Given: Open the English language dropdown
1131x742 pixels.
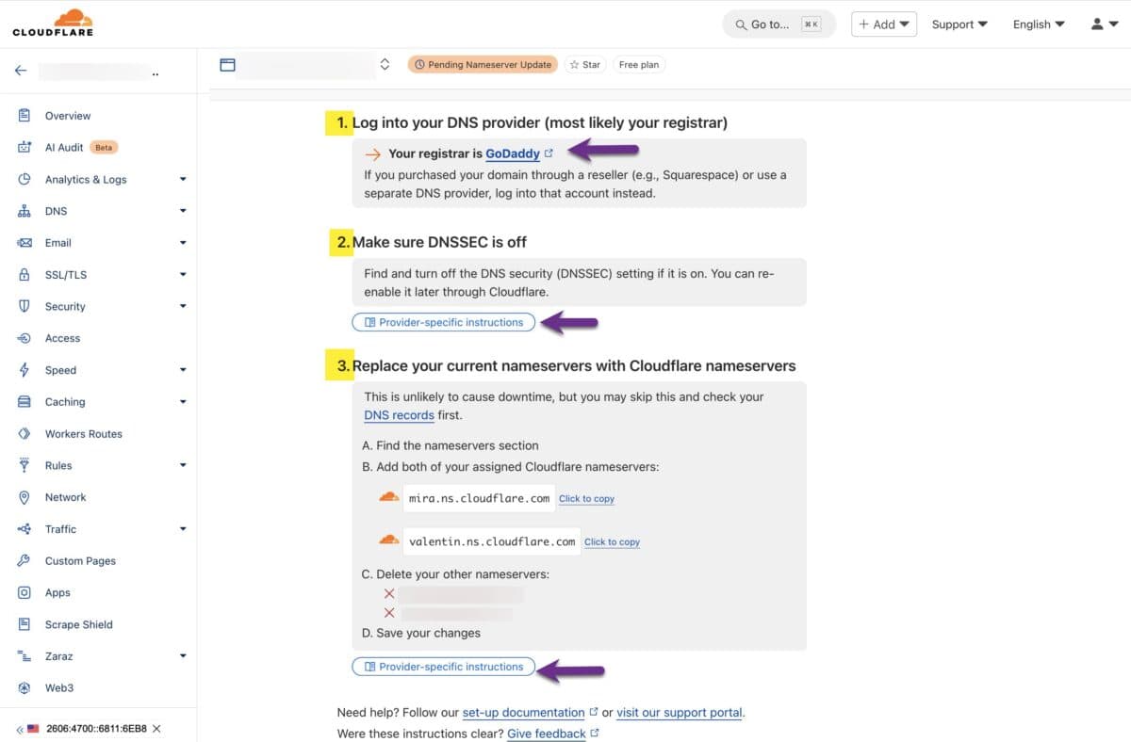Looking at the screenshot, I should click(1038, 24).
